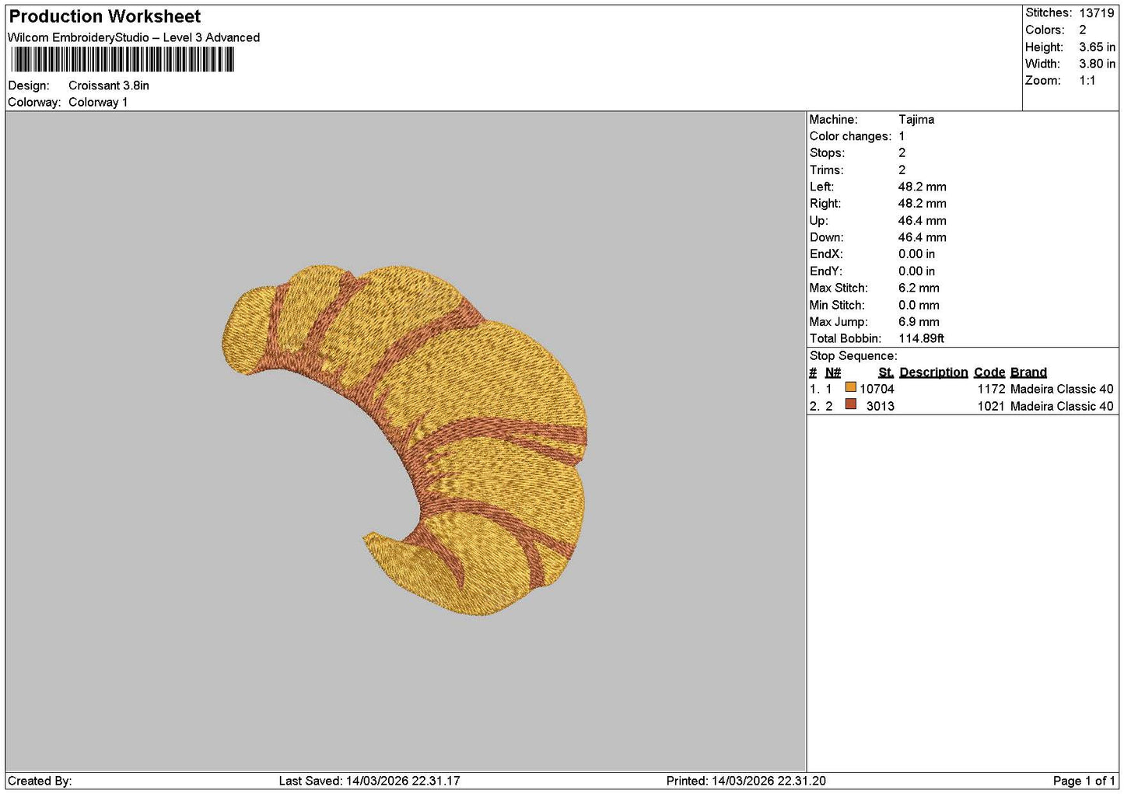1124x794 pixels.
Task: Click the 'Description' column header
Action: 933,373
